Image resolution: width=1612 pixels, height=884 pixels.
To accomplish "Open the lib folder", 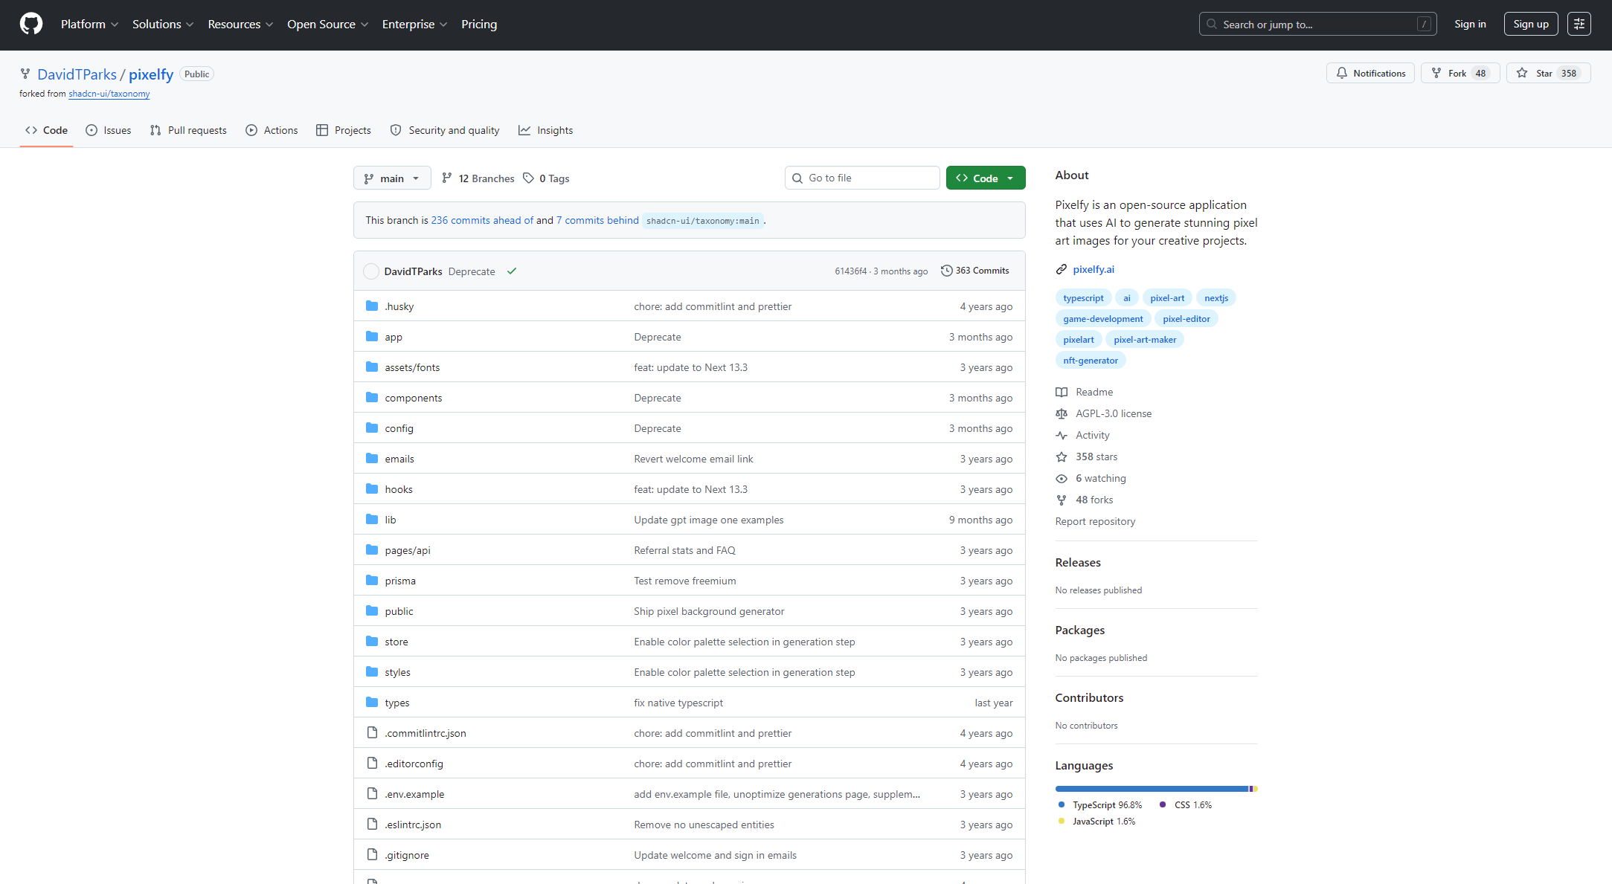I will (x=391, y=520).
